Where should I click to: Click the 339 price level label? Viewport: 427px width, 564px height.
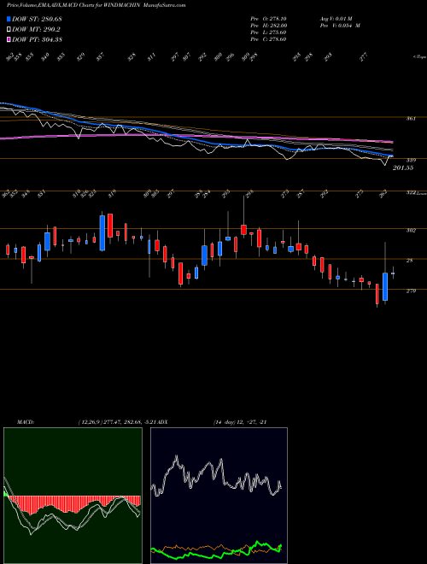click(x=411, y=160)
